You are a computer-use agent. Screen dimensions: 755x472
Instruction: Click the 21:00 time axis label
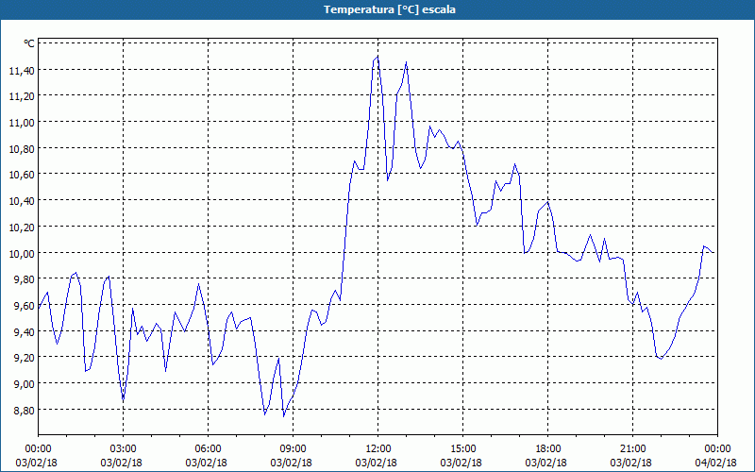(x=632, y=449)
